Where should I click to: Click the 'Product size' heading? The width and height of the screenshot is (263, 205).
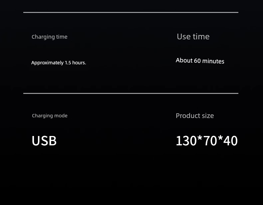(195, 116)
